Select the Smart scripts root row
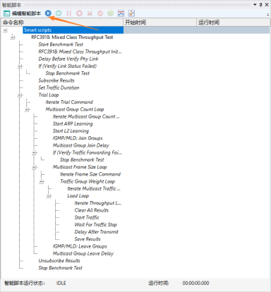Viewport: 271px width, 292px height. (73, 30)
